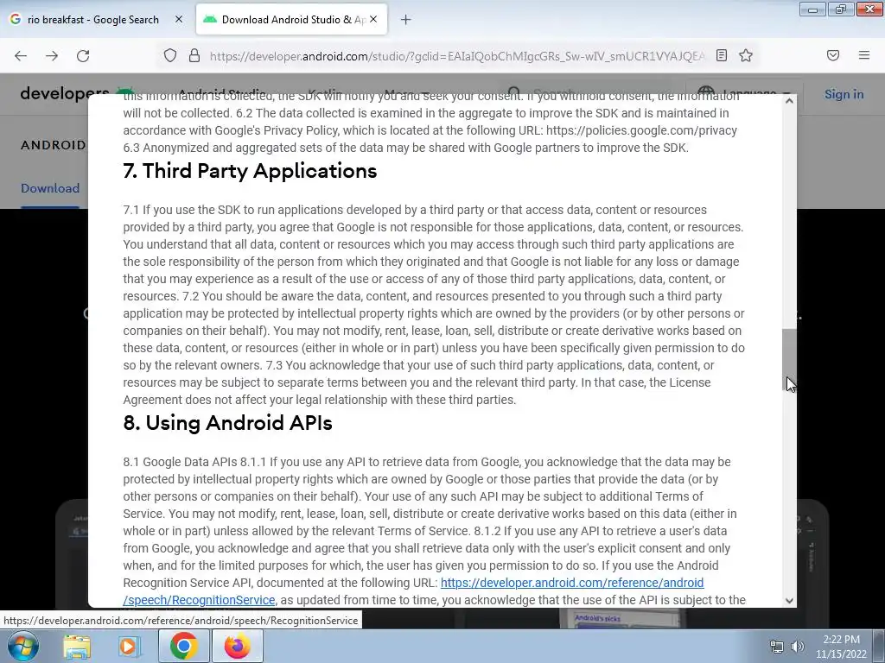The width and height of the screenshot is (885, 663).
Task: Open the Windows Start menu
Action: click(x=22, y=646)
